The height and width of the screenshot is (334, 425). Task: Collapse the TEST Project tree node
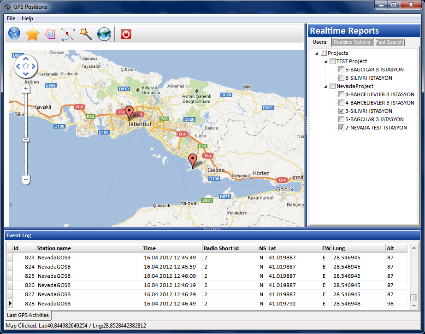click(x=325, y=62)
